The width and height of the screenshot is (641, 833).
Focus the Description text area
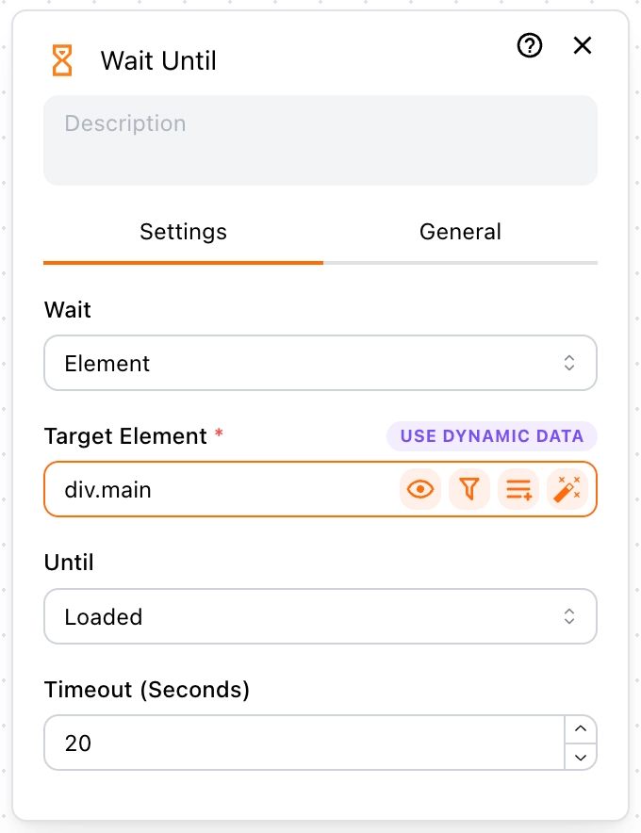point(320,140)
